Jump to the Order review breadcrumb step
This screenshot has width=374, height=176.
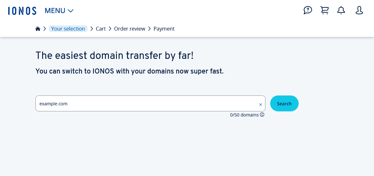click(130, 29)
